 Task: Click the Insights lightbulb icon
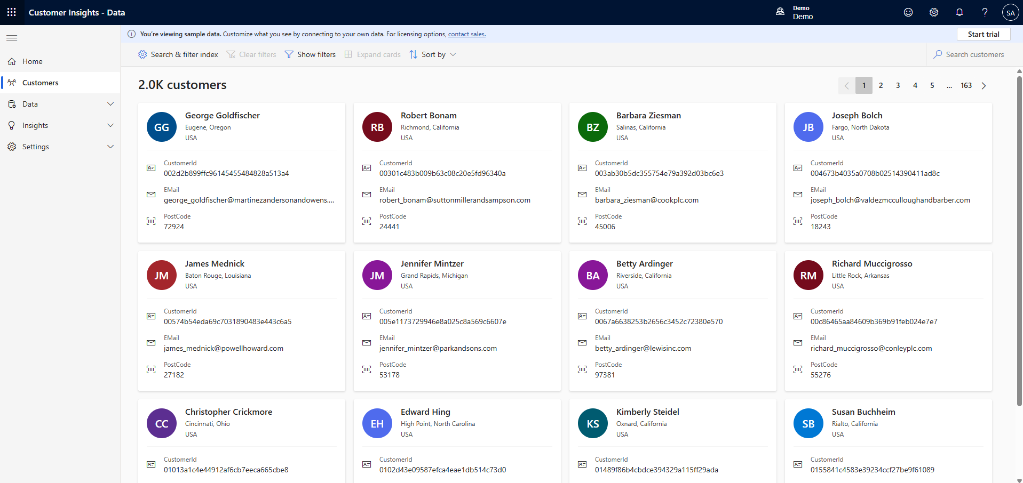point(12,125)
